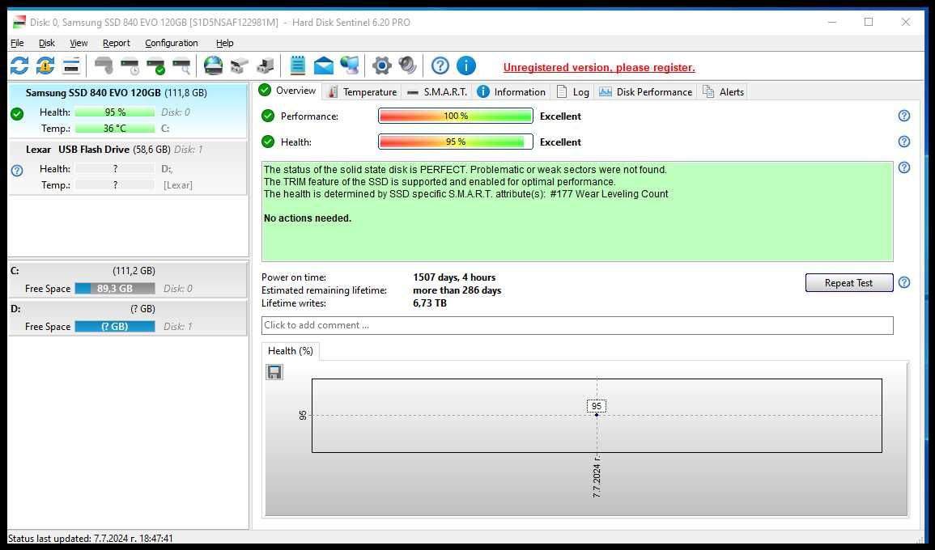Click help icon beside Health row
Screen dimensions: 935x550
pyautogui.click(x=904, y=142)
